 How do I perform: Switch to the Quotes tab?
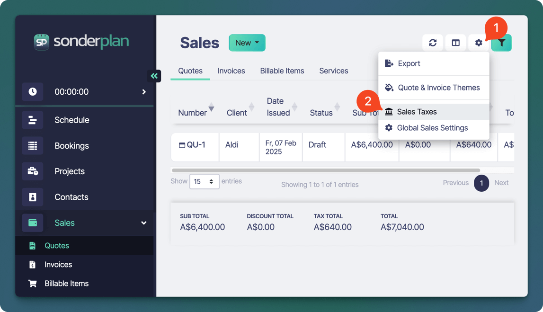tap(190, 71)
